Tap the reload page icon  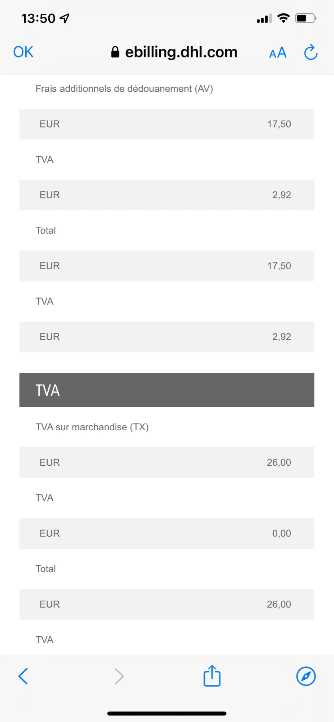pos(311,52)
